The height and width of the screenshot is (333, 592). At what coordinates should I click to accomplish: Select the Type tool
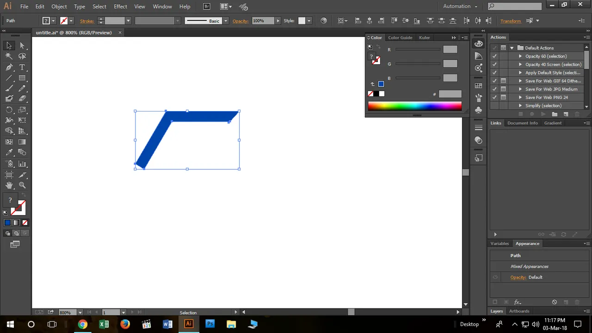pos(22,68)
